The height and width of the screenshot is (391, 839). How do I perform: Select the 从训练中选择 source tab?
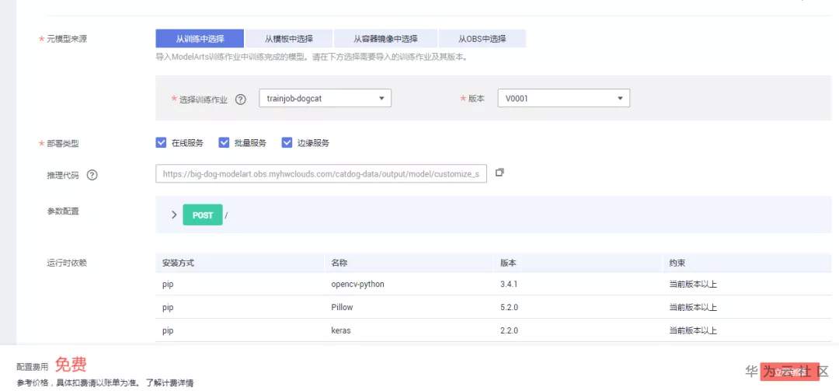200,39
